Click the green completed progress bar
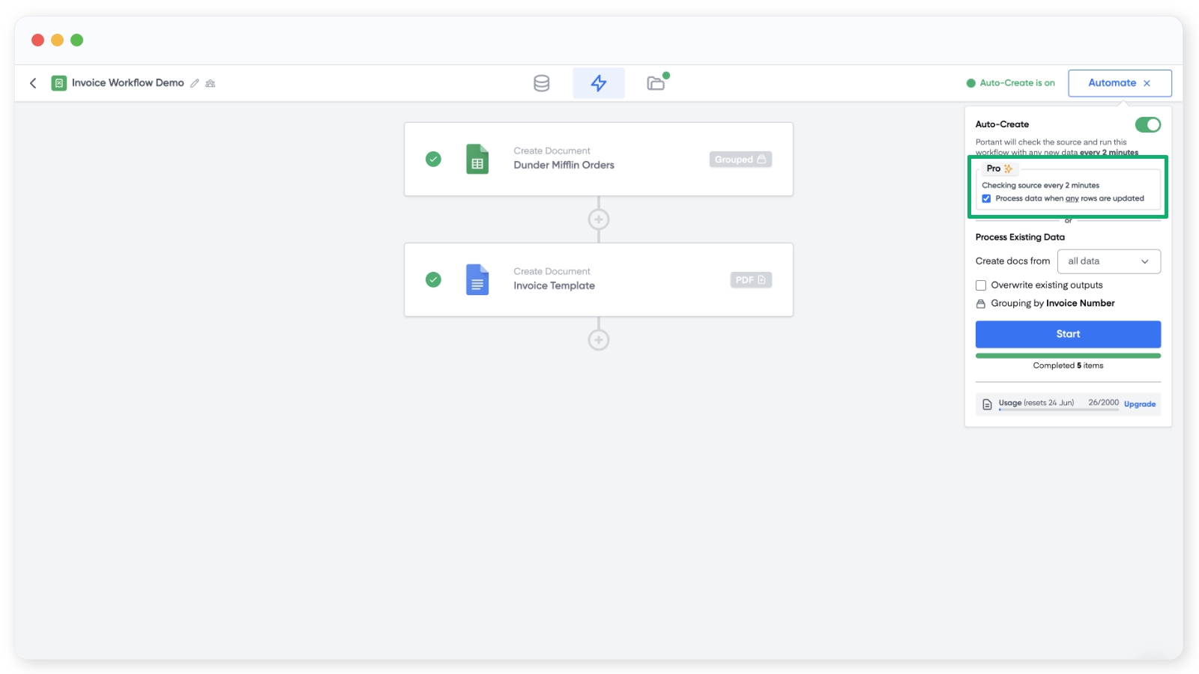The width and height of the screenshot is (1199, 674). 1068,356
